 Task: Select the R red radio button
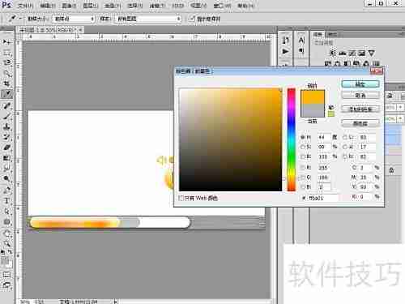point(303,168)
